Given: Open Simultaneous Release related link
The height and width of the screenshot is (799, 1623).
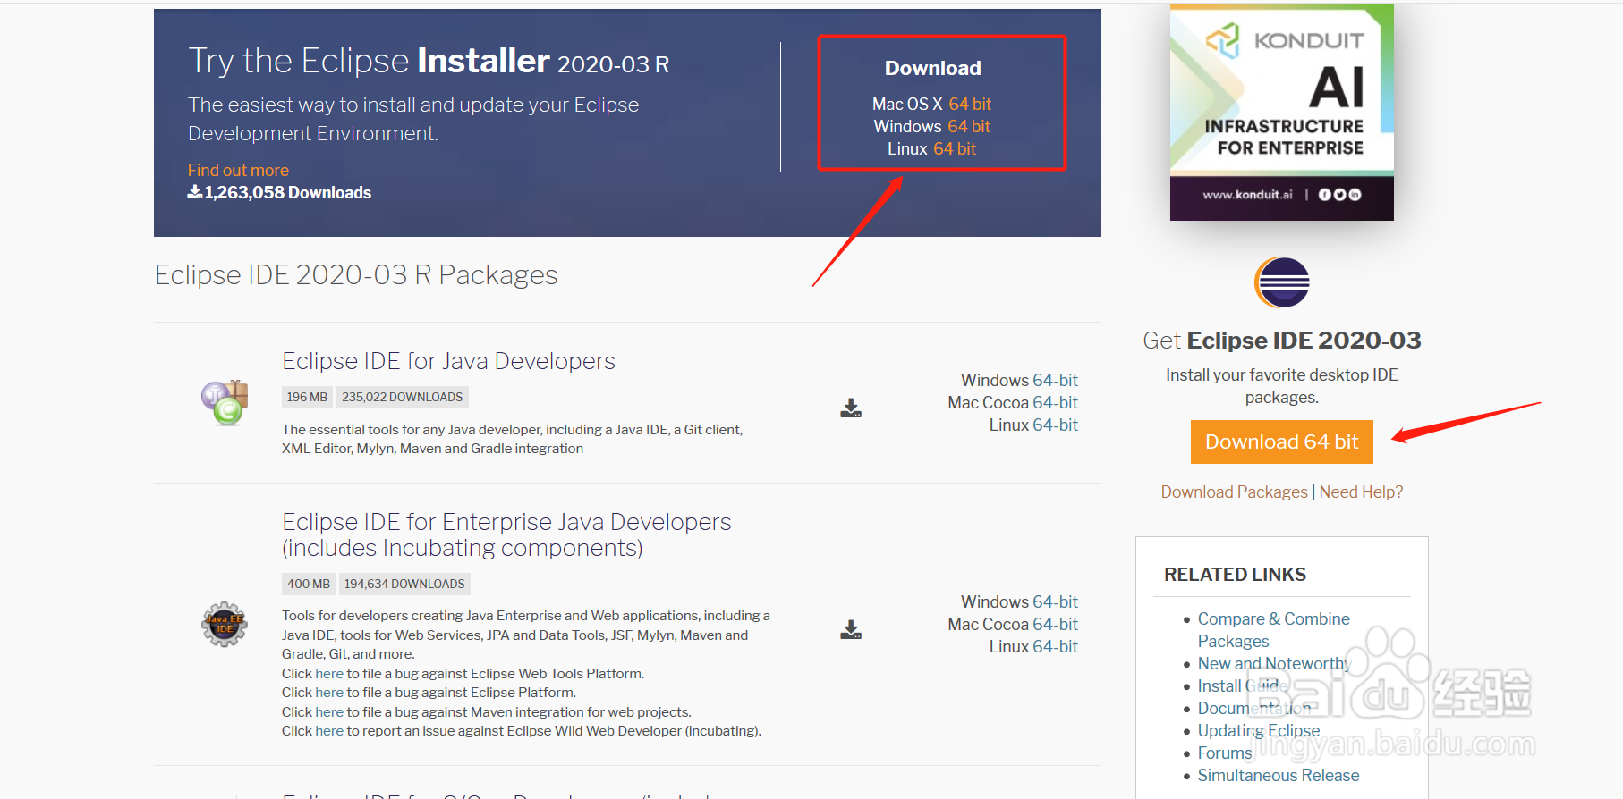Looking at the screenshot, I should point(1278,775).
